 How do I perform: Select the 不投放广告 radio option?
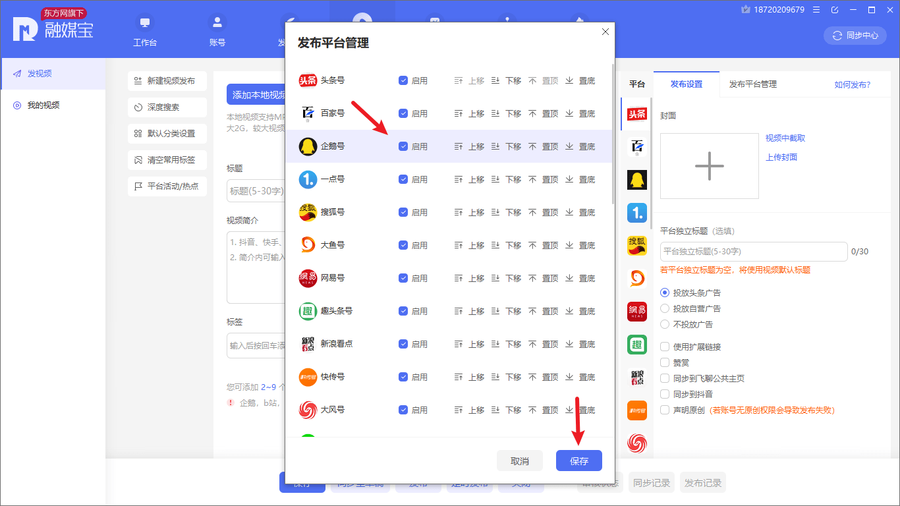coord(665,324)
